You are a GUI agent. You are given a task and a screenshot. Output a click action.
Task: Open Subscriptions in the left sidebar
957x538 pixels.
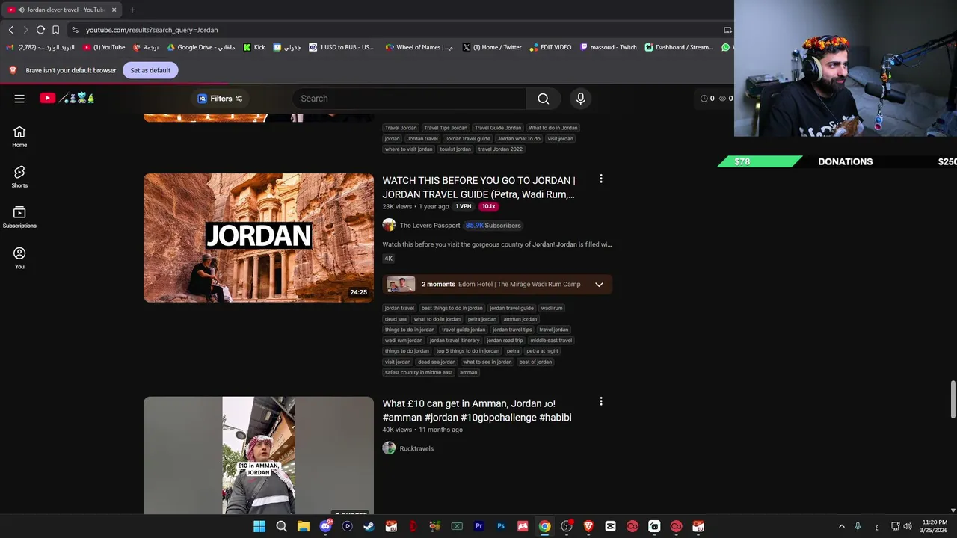point(19,217)
